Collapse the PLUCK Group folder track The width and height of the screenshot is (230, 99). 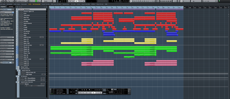(x=17, y=45)
